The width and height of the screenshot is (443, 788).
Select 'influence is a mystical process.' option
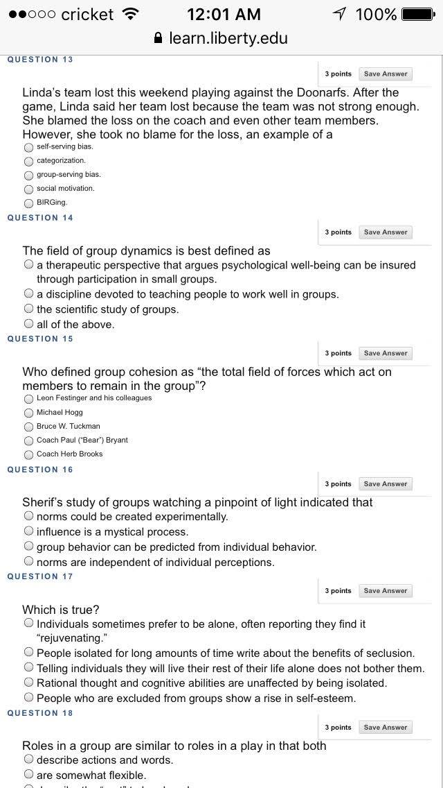tap(28, 531)
